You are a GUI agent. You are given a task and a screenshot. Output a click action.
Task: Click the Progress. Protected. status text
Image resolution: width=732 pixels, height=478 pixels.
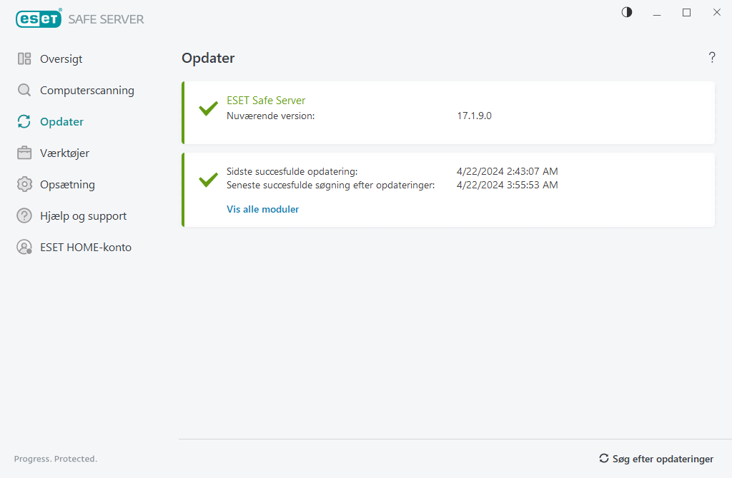[x=56, y=459]
